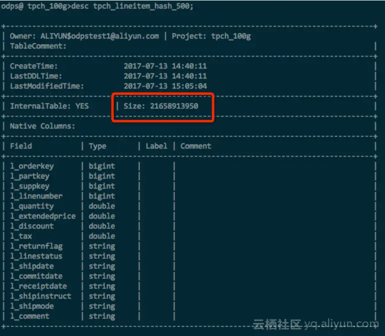Screen dimensions: 385x336
Task: Click the command 'desc tpch_lineitem_hash_500;'
Action: (132, 6)
